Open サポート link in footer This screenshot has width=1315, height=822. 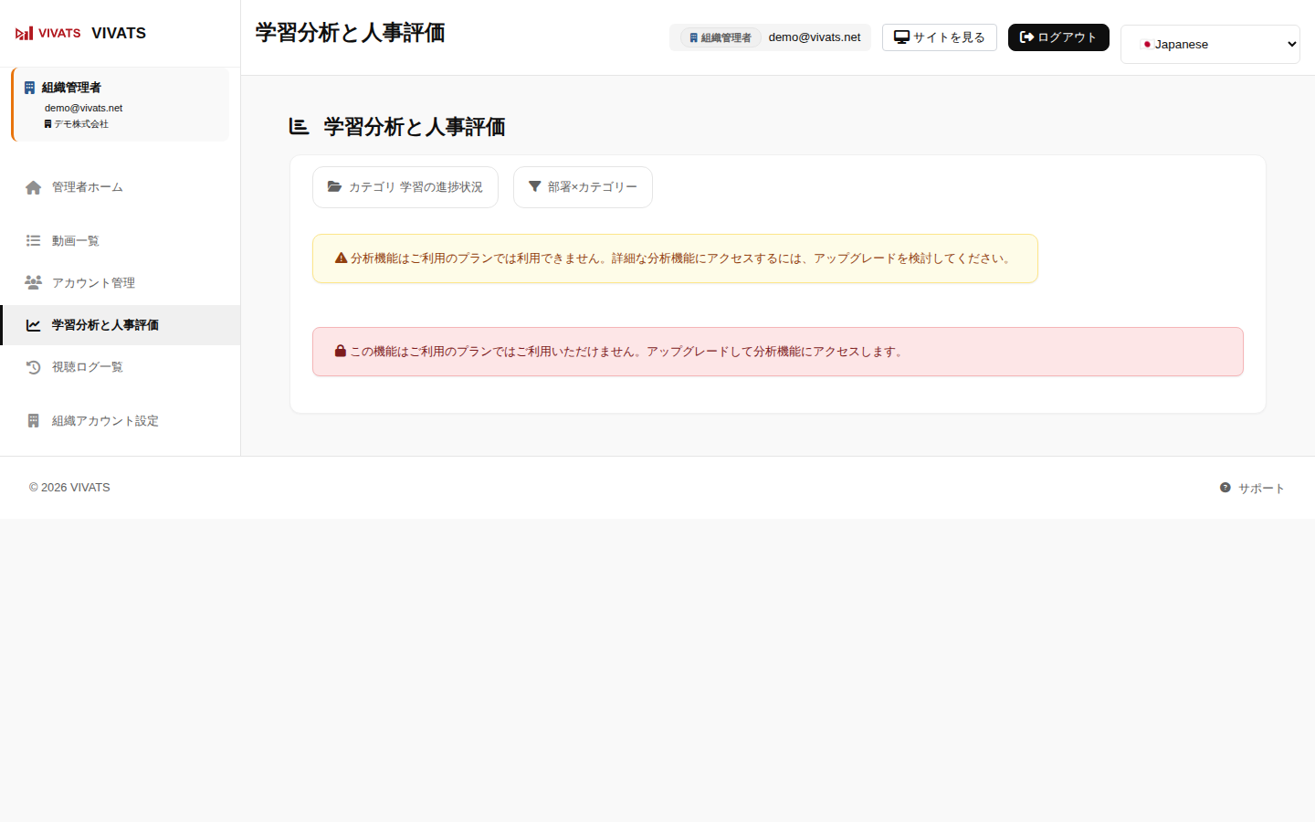click(1252, 489)
